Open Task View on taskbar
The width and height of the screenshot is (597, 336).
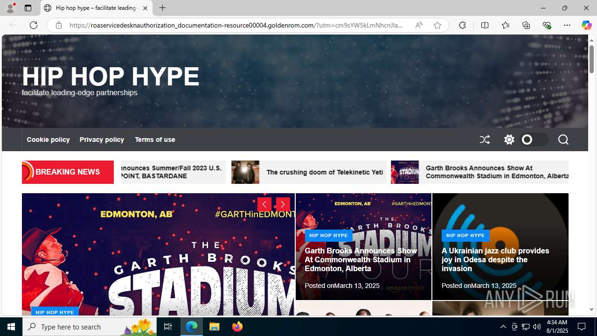coord(168,327)
